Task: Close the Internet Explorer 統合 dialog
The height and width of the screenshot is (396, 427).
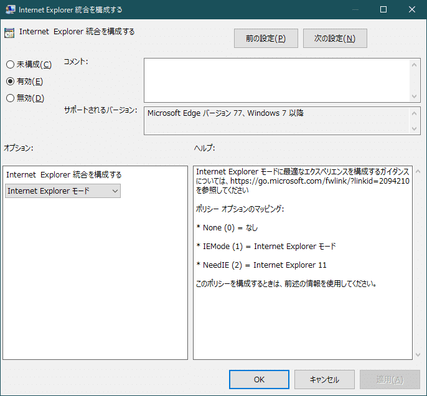Action: (x=412, y=9)
